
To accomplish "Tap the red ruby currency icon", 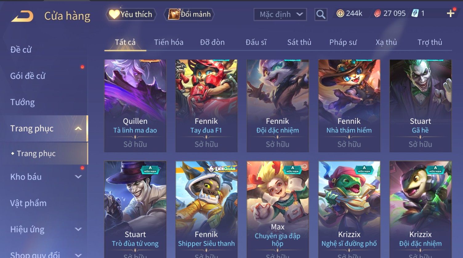I will point(377,14).
